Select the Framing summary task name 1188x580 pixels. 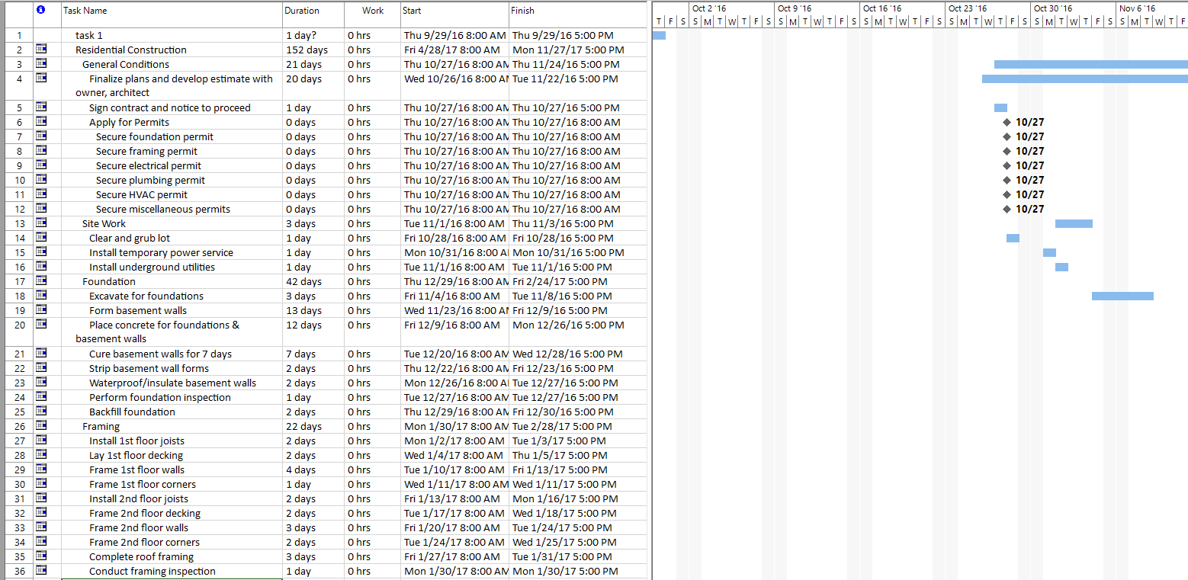click(101, 426)
